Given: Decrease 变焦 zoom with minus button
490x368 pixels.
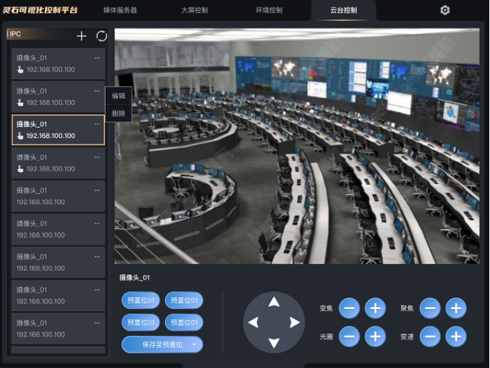Looking at the screenshot, I should 349,308.
